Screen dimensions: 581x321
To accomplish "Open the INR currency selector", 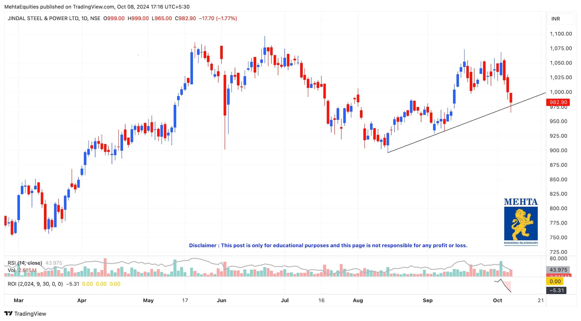I will (561, 19).
